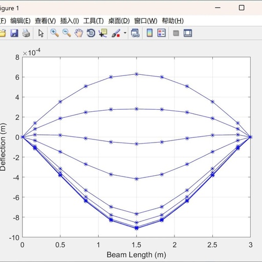Screen dimensions: 262x262
Task: Activate the Rotate 3D tool
Action: [x=91, y=33]
